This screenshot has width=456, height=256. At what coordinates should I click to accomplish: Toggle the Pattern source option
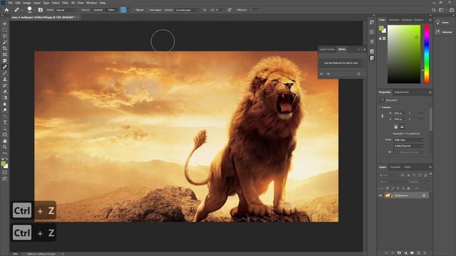(x=111, y=10)
